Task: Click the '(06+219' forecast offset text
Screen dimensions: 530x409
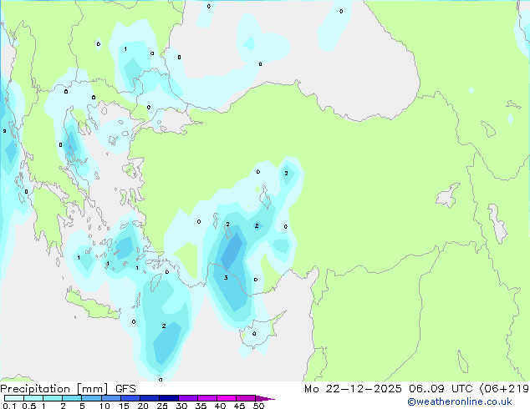Action: click(504, 389)
